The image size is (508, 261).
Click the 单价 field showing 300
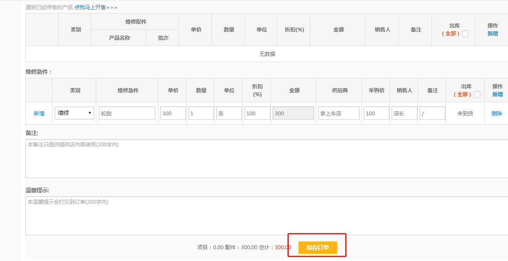(173, 113)
